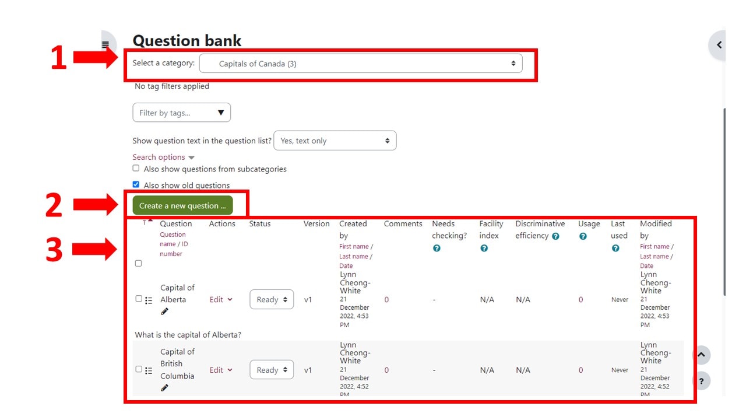Uncheck Also show old questions
Image resolution: width=746 pixels, height=420 pixels.
point(136,184)
